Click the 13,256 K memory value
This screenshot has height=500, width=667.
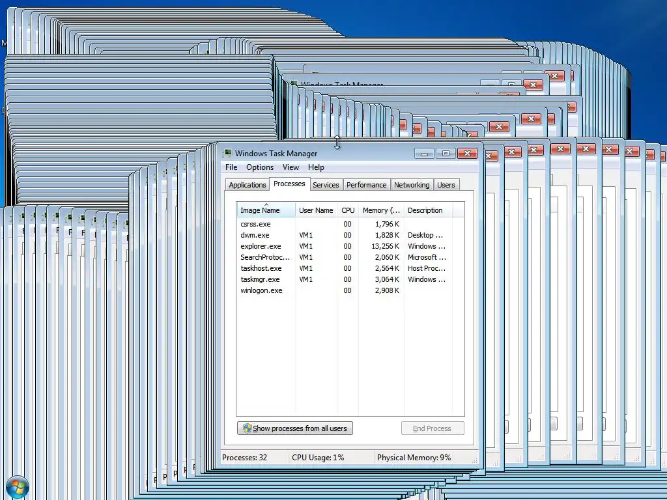pos(386,246)
